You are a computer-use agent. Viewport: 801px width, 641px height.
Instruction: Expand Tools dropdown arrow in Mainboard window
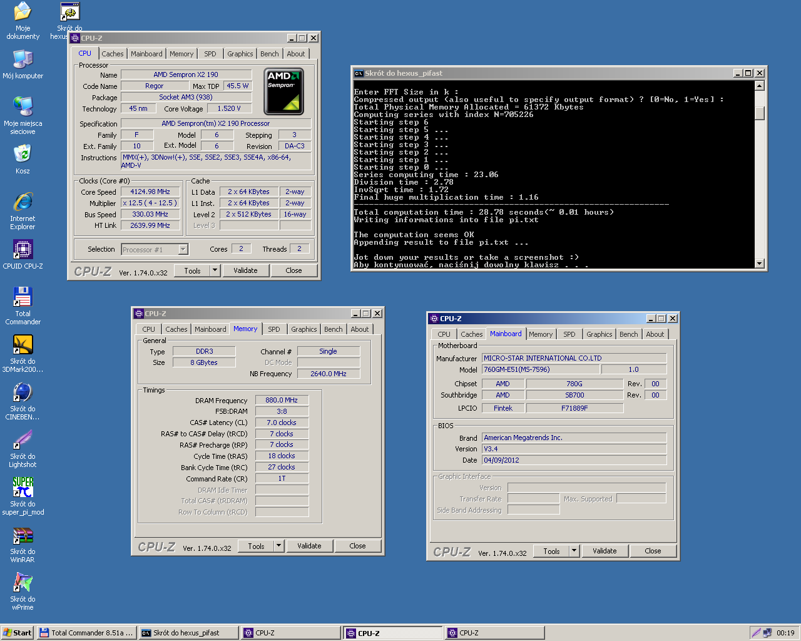[574, 551]
